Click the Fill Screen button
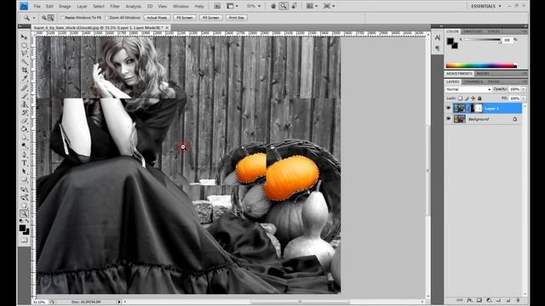The width and height of the screenshot is (545, 306). 210,18
